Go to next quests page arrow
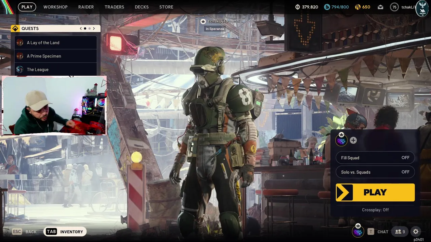 (94, 29)
